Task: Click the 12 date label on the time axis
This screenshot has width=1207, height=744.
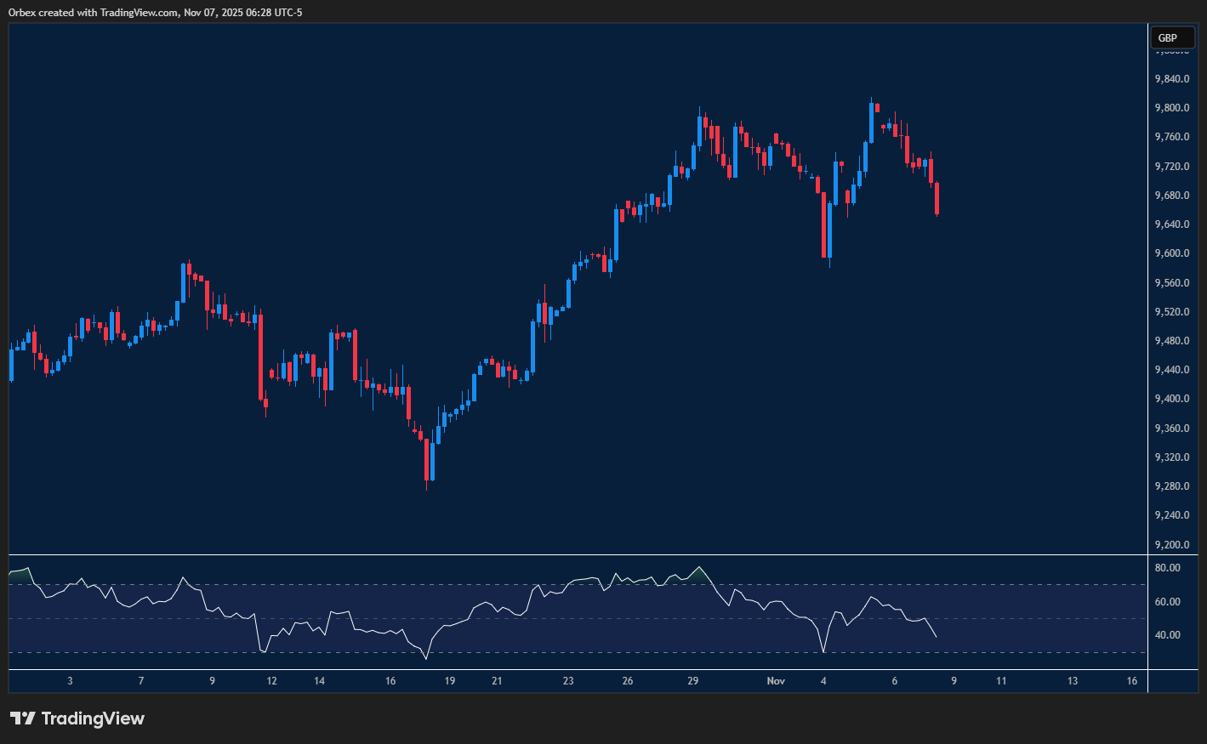Action: (271, 681)
